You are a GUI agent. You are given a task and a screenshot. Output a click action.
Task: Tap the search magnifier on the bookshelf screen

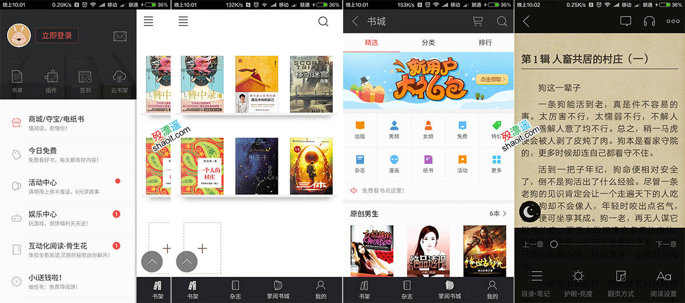pos(323,22)
